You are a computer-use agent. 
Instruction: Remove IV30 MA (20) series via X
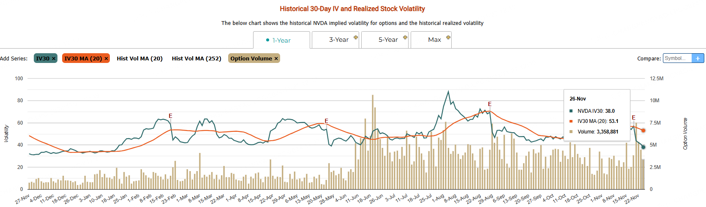click(x=106, y=59)
